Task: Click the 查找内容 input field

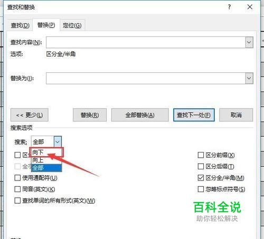Action: pyautogui.click(x=146, y=42)
